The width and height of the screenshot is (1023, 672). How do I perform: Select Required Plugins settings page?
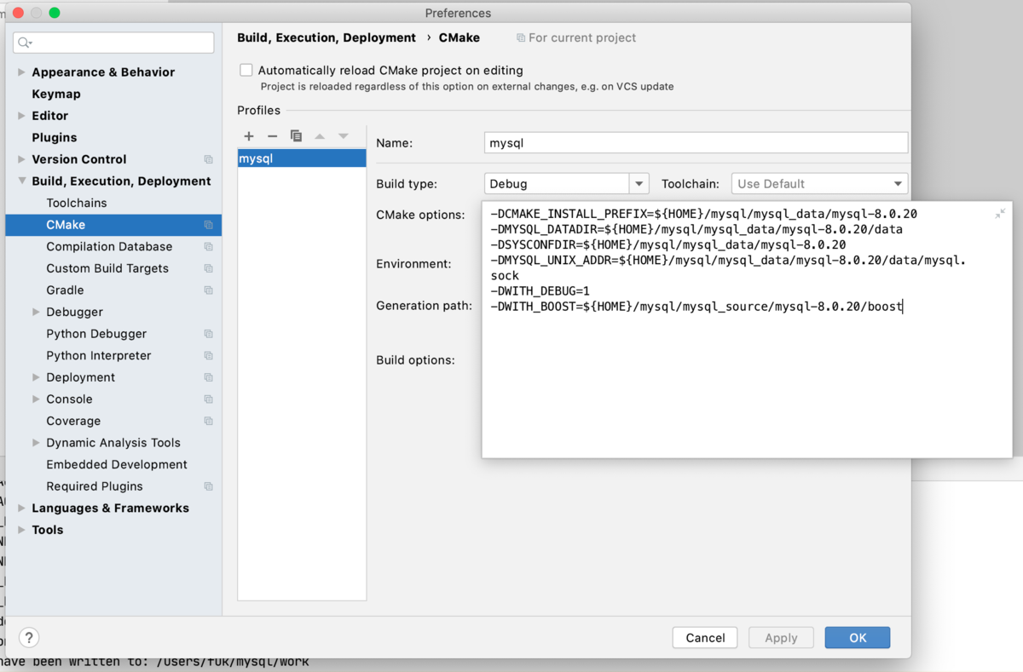coord(95,486)
